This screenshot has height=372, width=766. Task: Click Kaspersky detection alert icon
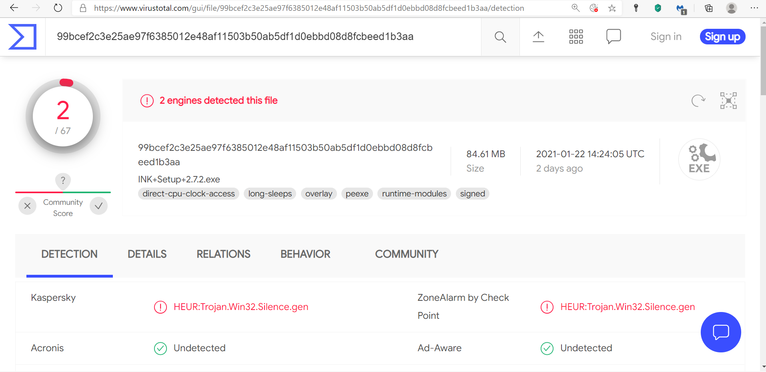[x=160, y=307]
